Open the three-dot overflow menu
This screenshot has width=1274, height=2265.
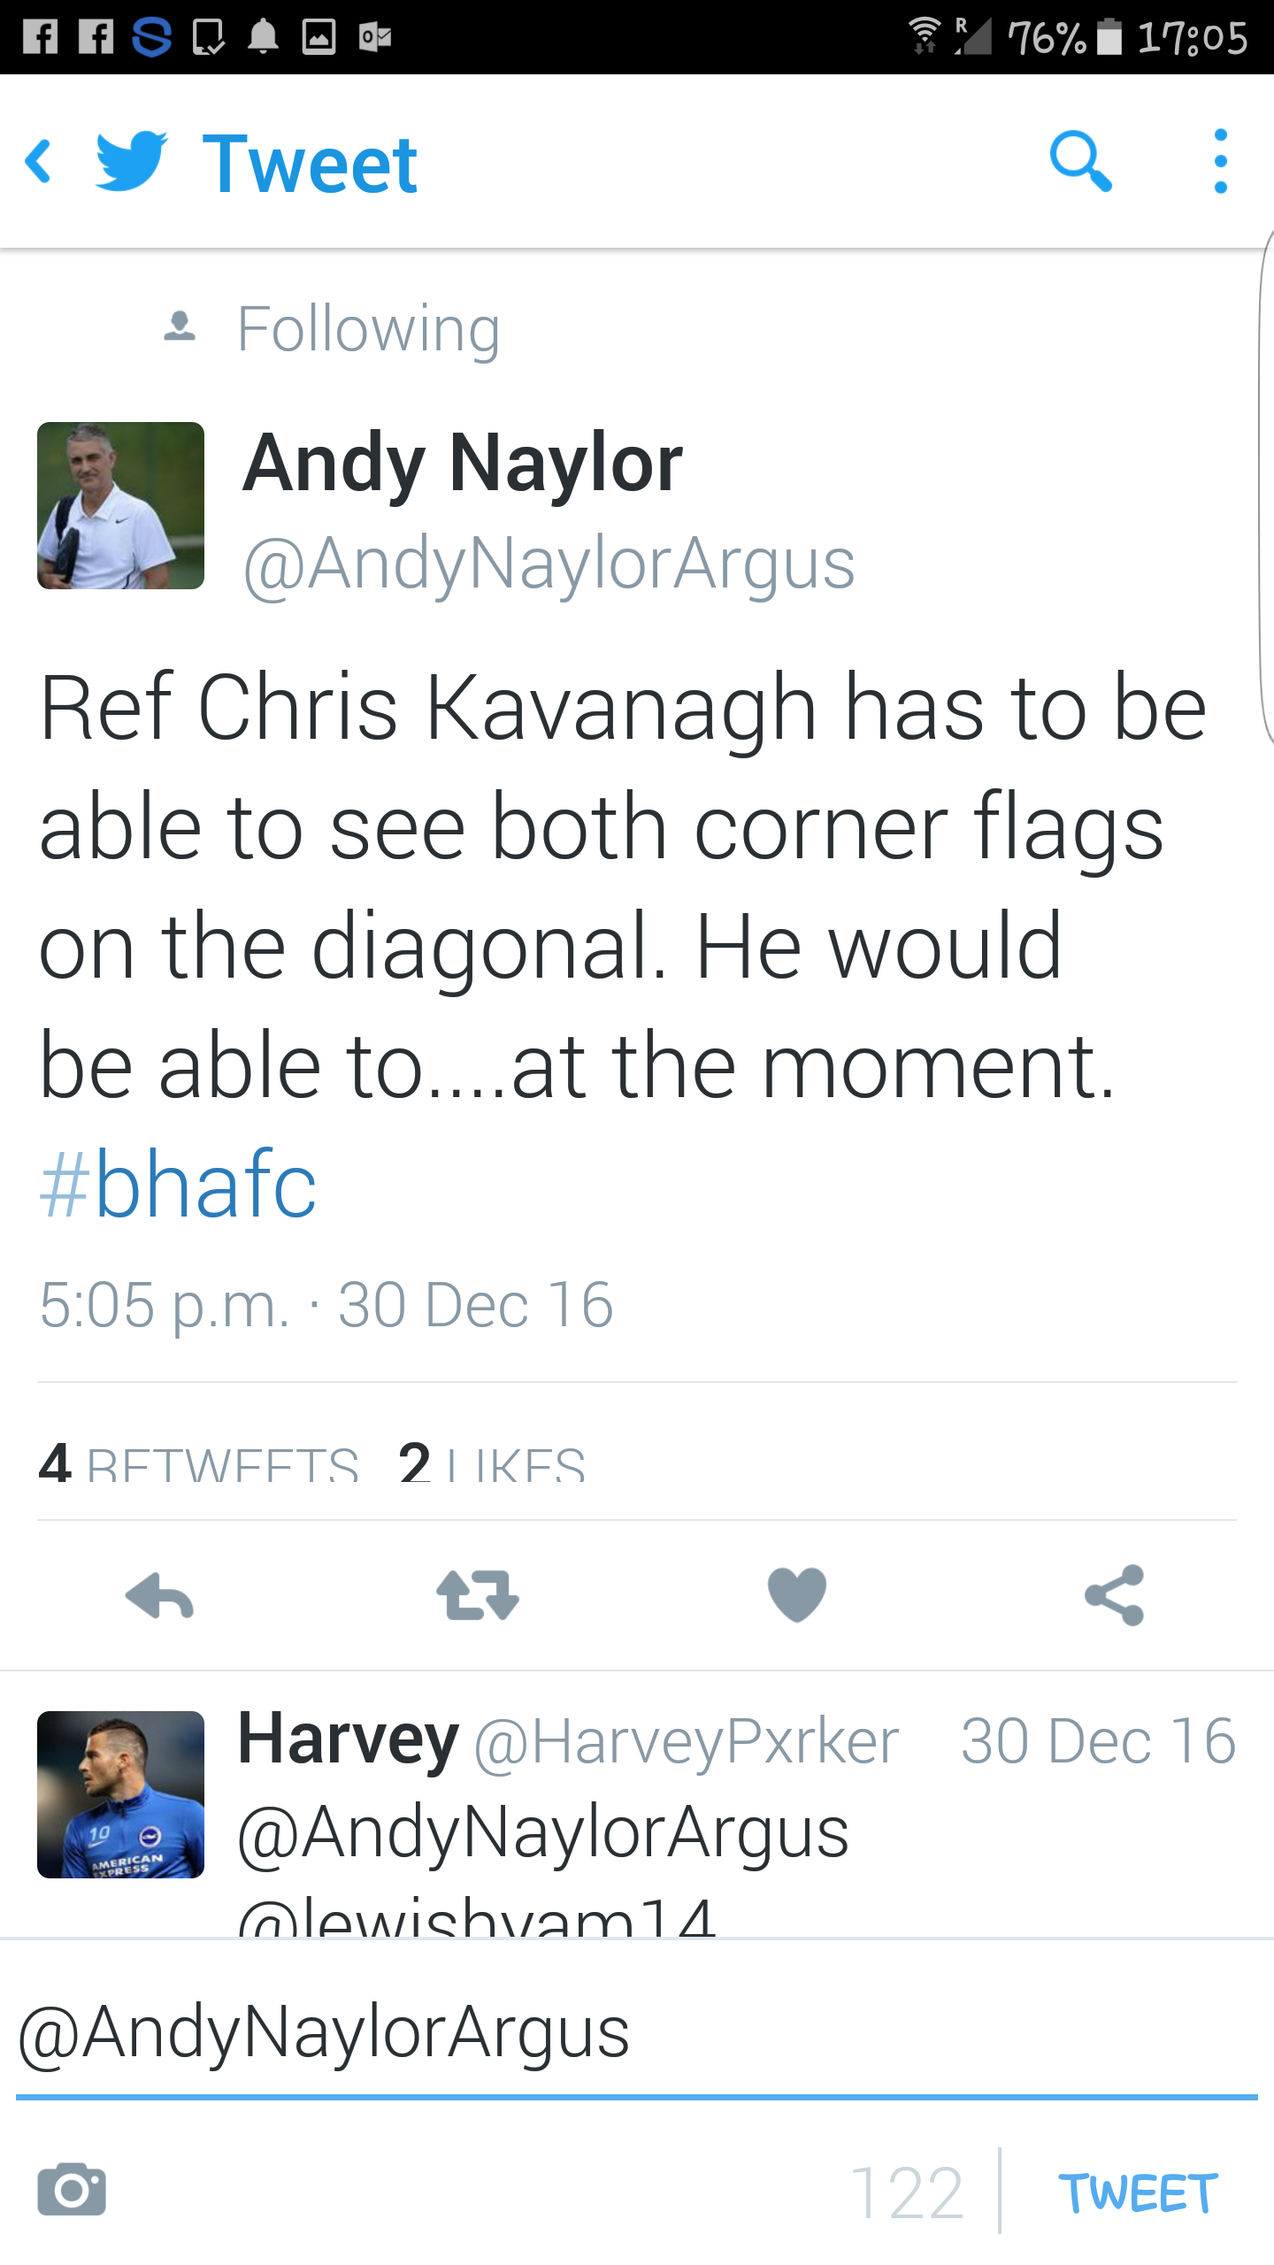pos(1221,162)
